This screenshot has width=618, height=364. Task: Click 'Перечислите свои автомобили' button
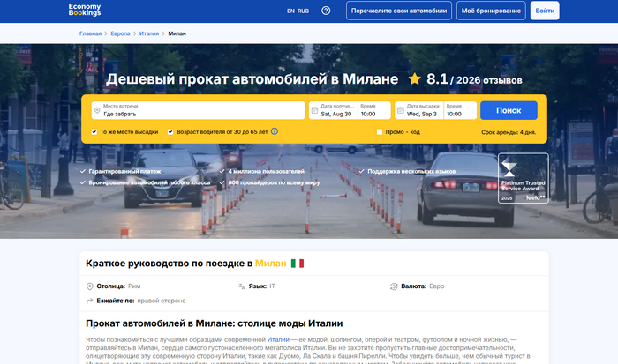pyautogui.click(x=399, y=11)
